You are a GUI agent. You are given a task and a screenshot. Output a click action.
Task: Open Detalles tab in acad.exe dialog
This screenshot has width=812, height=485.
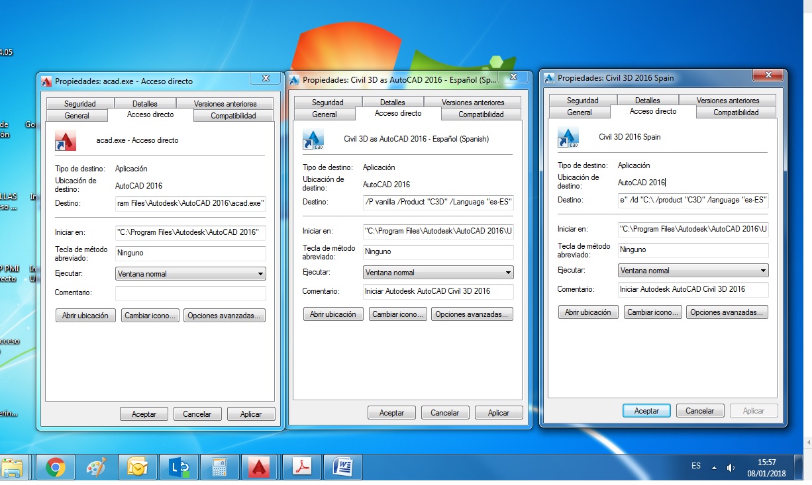[145, 103]
